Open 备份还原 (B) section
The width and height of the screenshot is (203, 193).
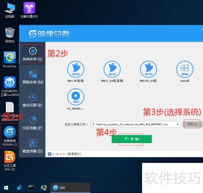point(32,100)
